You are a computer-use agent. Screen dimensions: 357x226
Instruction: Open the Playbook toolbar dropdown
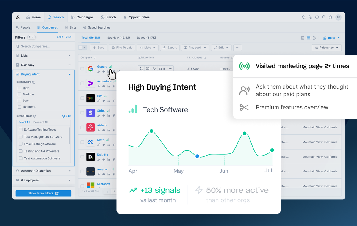[x=195, y=48]
